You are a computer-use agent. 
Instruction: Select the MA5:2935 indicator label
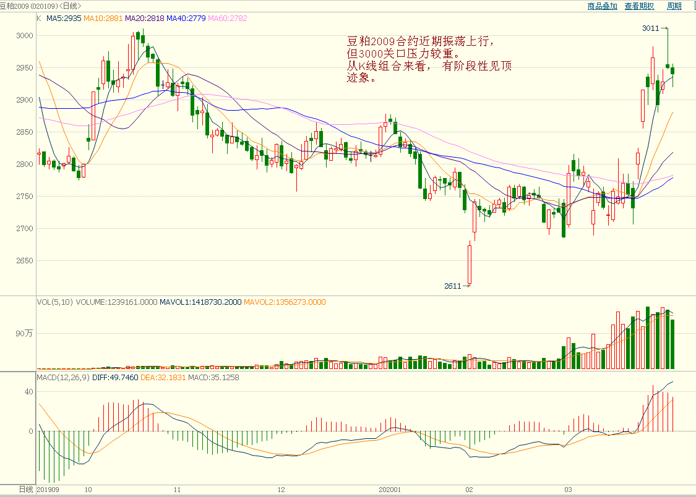tap(64, 19)
